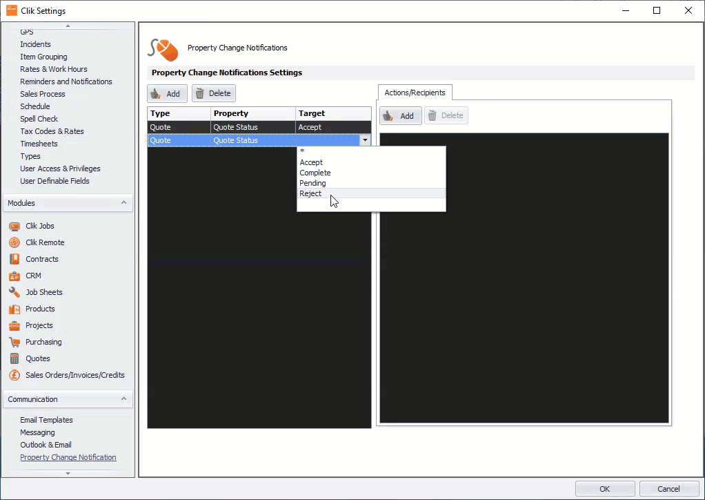Choose Pending from the Target dropdown list
Image resolution: width=705 pixels, height=500 pixels.
[371, 183]
